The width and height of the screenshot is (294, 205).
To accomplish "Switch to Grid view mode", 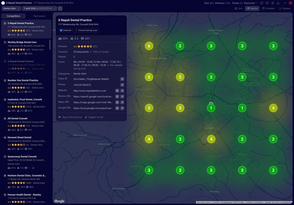I will [x=238, y=9].
